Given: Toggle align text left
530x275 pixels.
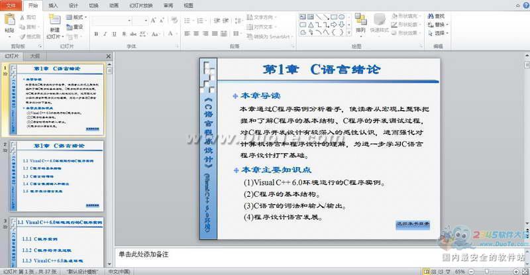Looking at the screenshot, I should point(187,34).
